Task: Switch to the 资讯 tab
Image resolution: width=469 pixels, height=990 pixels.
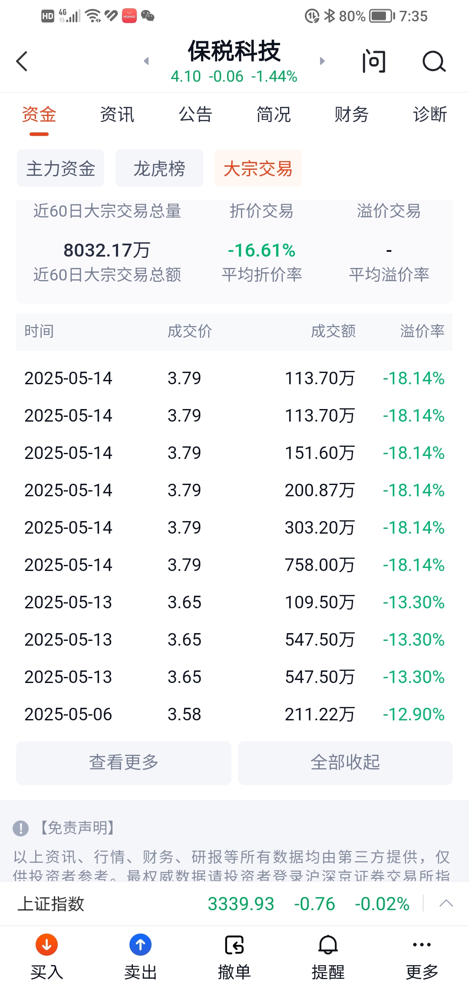Action: coord(117,115)
